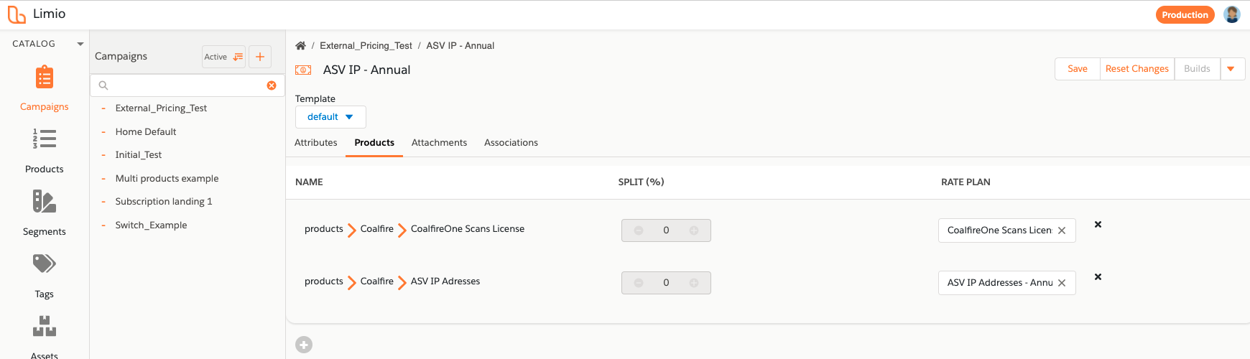Switch to the Associations tab
This screenshot has width=1250, height=359.
point(511,143)
